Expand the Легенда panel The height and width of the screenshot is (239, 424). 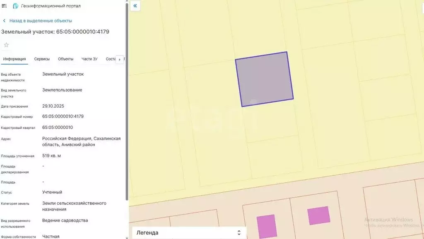(148, 233)
